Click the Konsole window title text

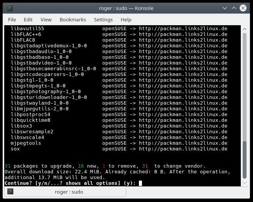126,8
